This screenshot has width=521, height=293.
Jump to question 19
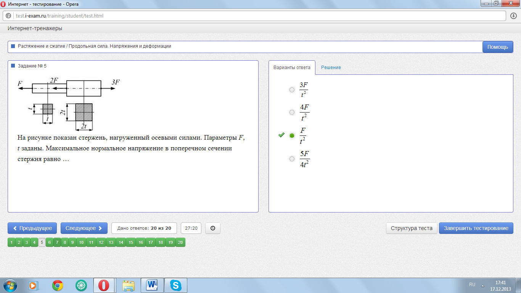tap(170, 242)
